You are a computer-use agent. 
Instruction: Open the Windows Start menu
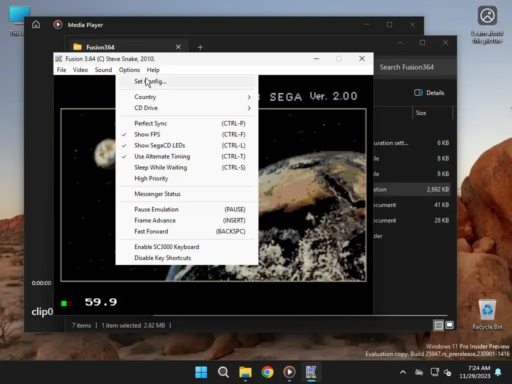click(x=201, y=372)
